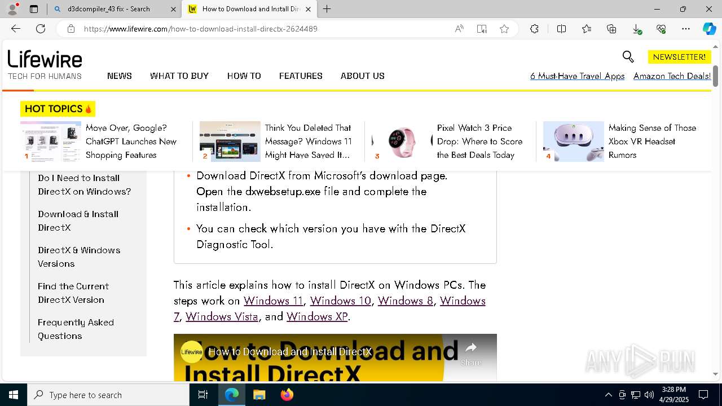Follow the Windows 8 link
722x406 pixels.
(406, 301)
